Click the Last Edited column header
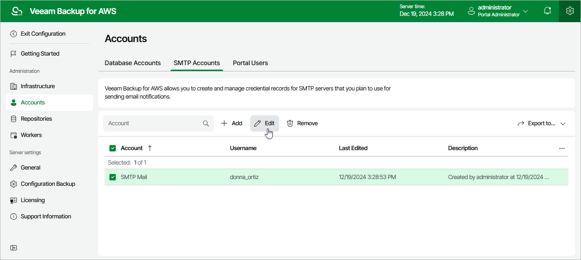 pos(353,148)
